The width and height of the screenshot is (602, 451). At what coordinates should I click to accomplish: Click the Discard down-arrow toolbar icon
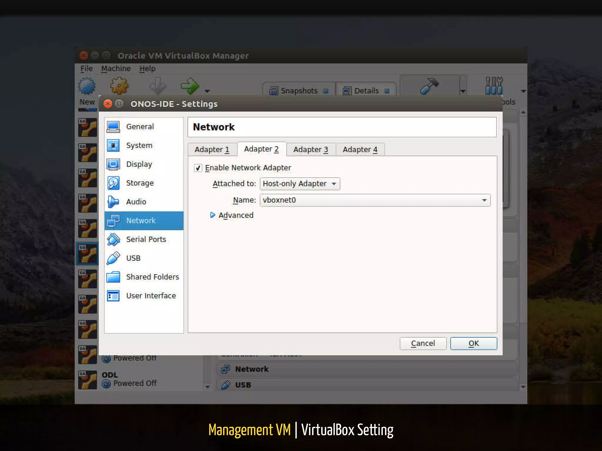[x=158, y=86]
